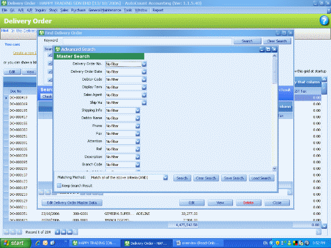This screenshot has width=331, height=248.
Task: Toggle the first search column checkbox
Action: click(x=50, y=55)
